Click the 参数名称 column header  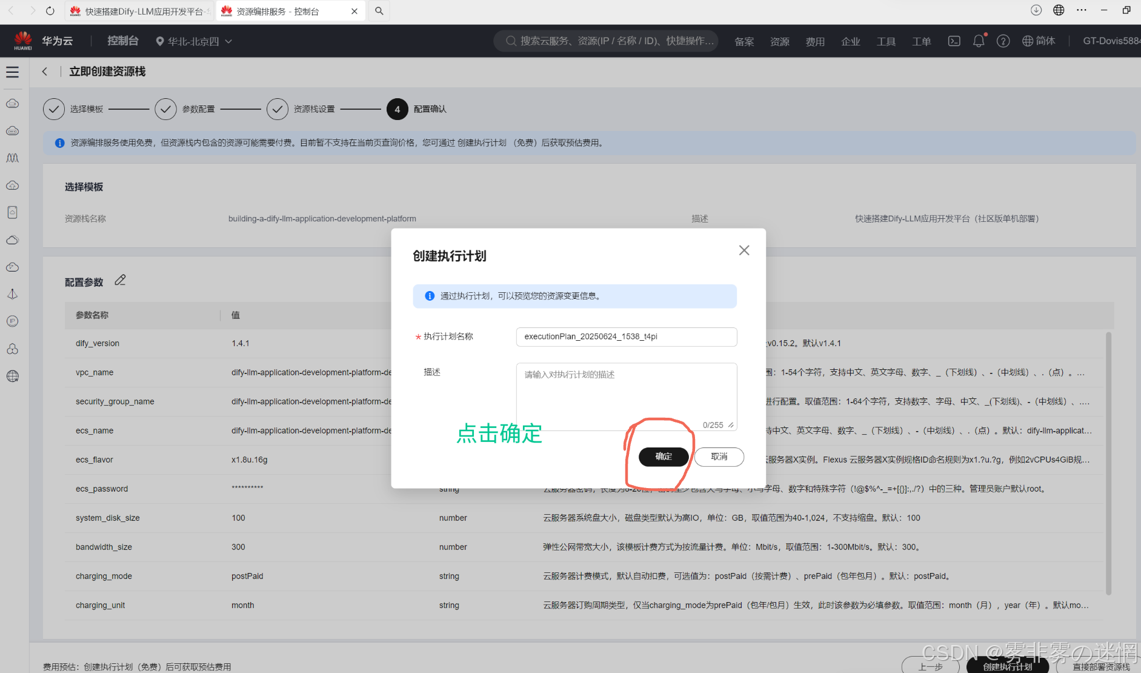92,315
